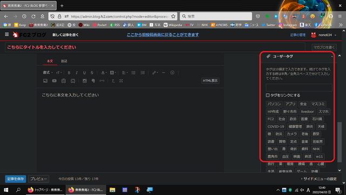Click the Instagram embed icon in editor toolbar
This screenshot has height=195, width=346.
point(84,81)
